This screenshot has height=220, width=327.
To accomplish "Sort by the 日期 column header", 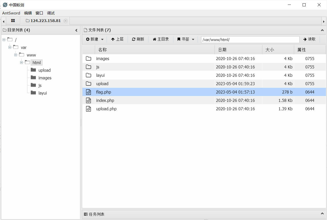I will (x=239, y=50).
